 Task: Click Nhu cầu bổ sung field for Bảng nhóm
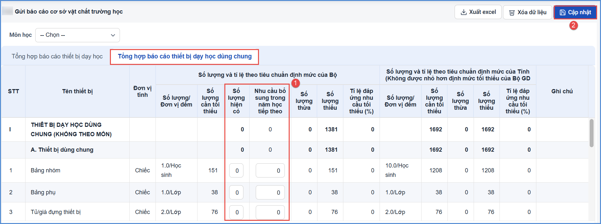[x=270, y=170]
